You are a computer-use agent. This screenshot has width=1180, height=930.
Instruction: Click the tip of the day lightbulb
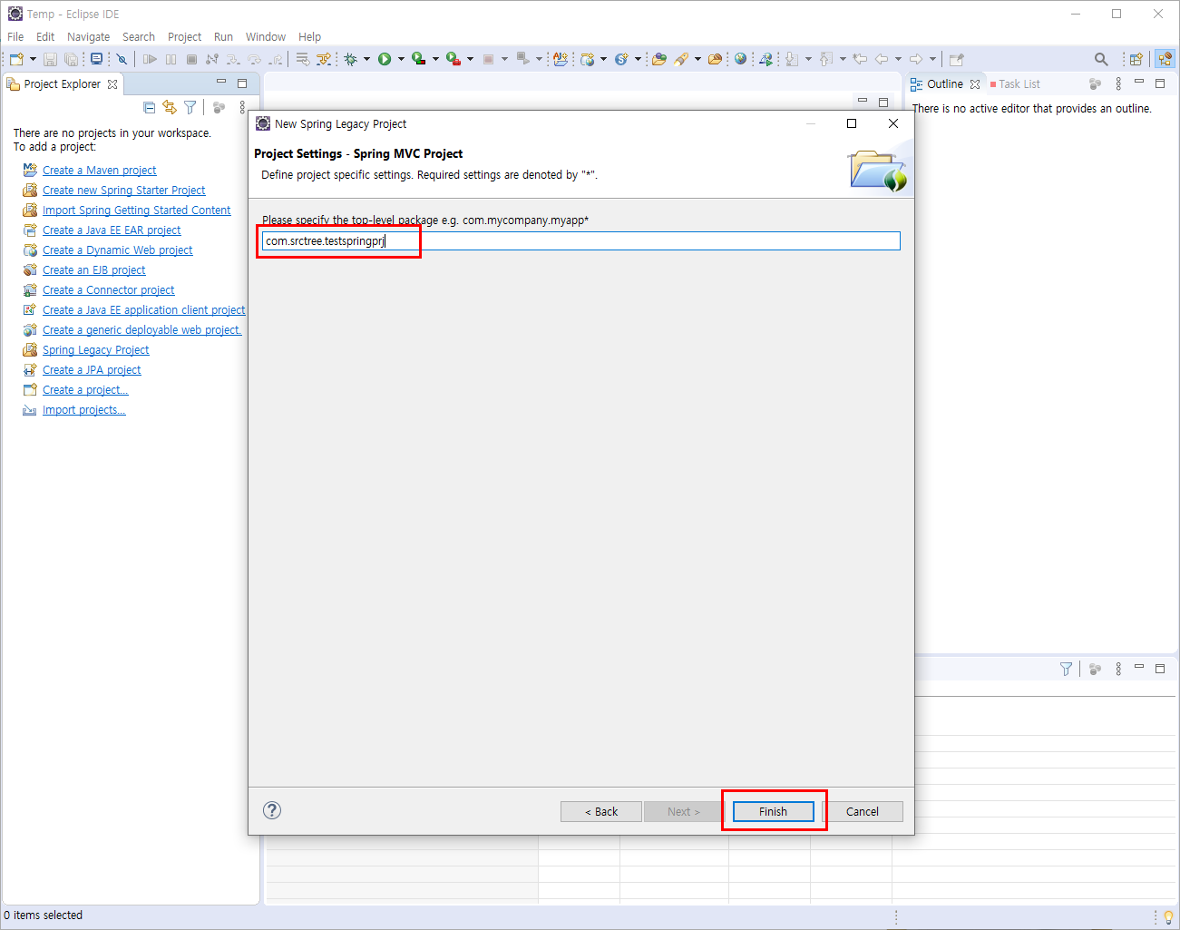click(x=1168, y=916)
